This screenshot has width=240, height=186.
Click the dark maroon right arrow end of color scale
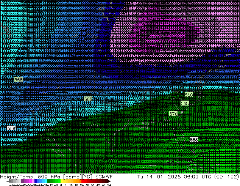109,181
